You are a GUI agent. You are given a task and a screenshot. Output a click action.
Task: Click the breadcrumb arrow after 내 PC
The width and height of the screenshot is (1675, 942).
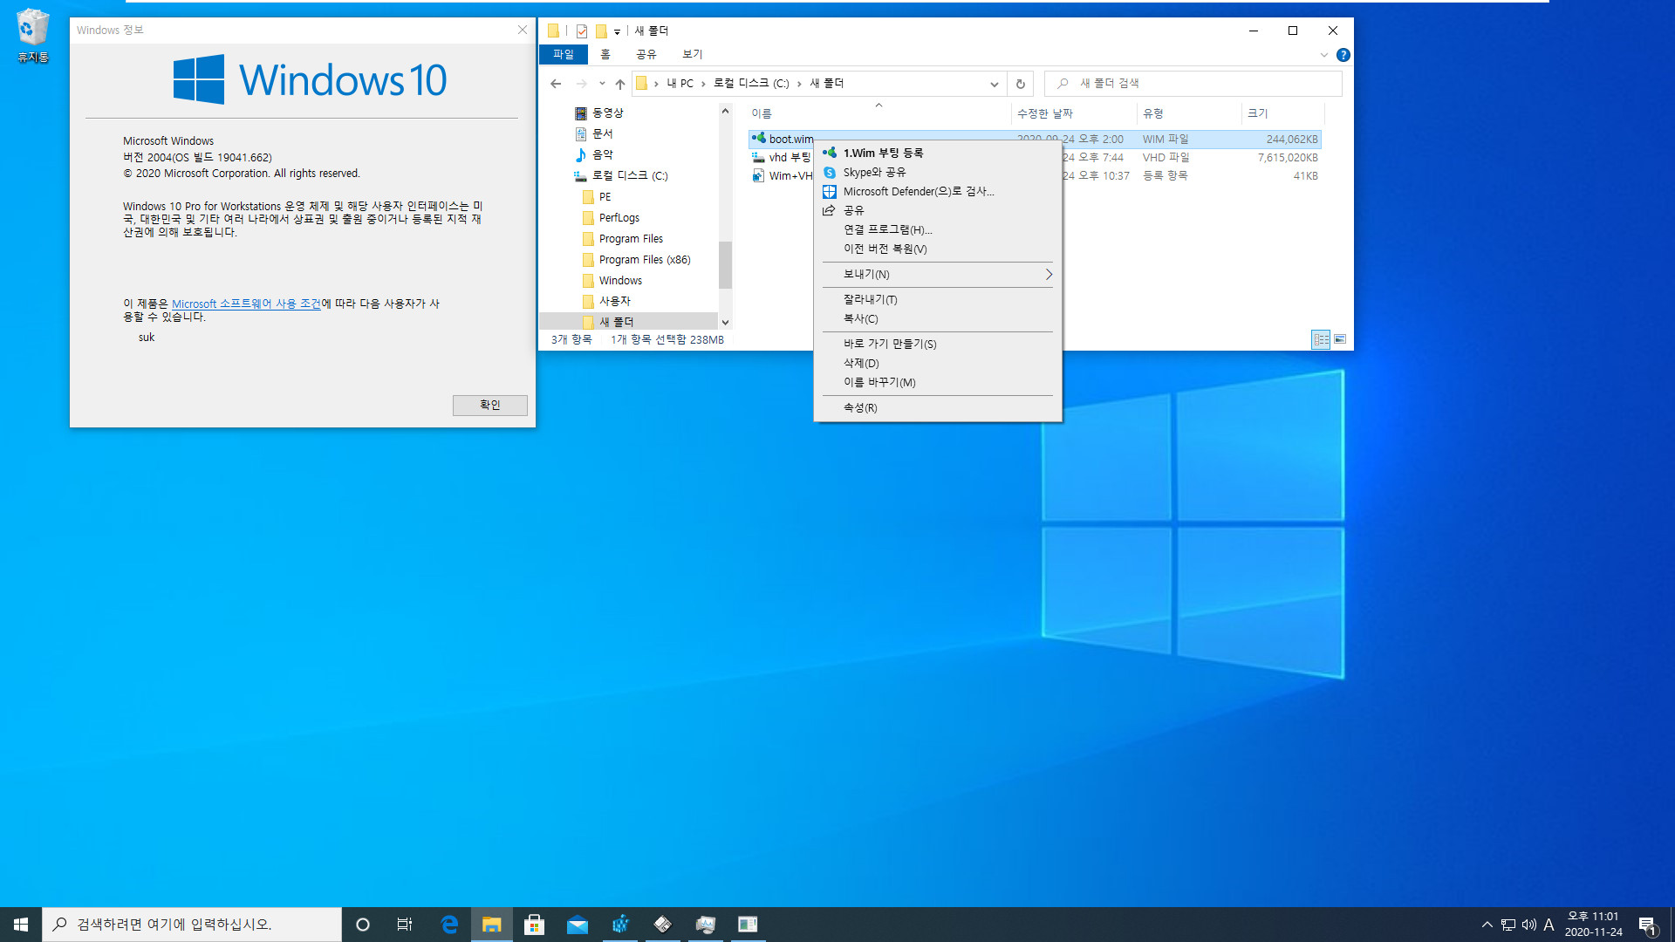[x=703, y=84]
